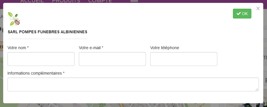Click the text area resize grip handle
Screen dimensions: 267x107
pos(257,89)
